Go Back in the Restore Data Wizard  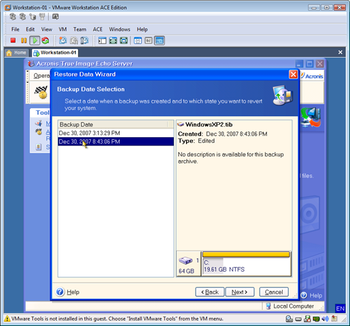click(210, 292)
